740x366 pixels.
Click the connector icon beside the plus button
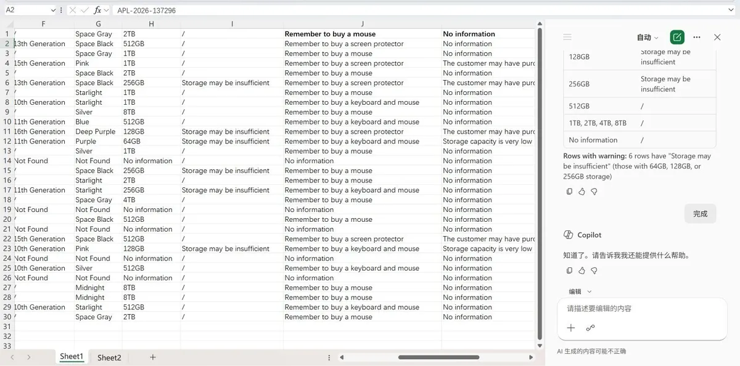click(590, 328)
